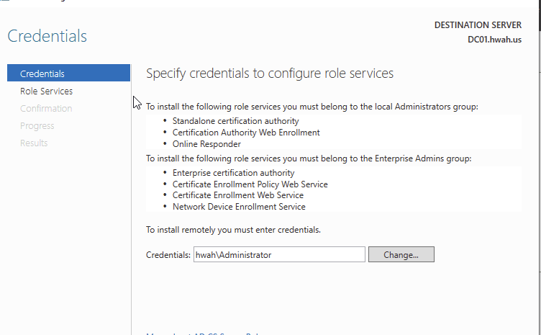Click Certification Authority Web Enrollment item
Image resolution: width=541 pixels, height=335 pixels.
tap(246, 133)
